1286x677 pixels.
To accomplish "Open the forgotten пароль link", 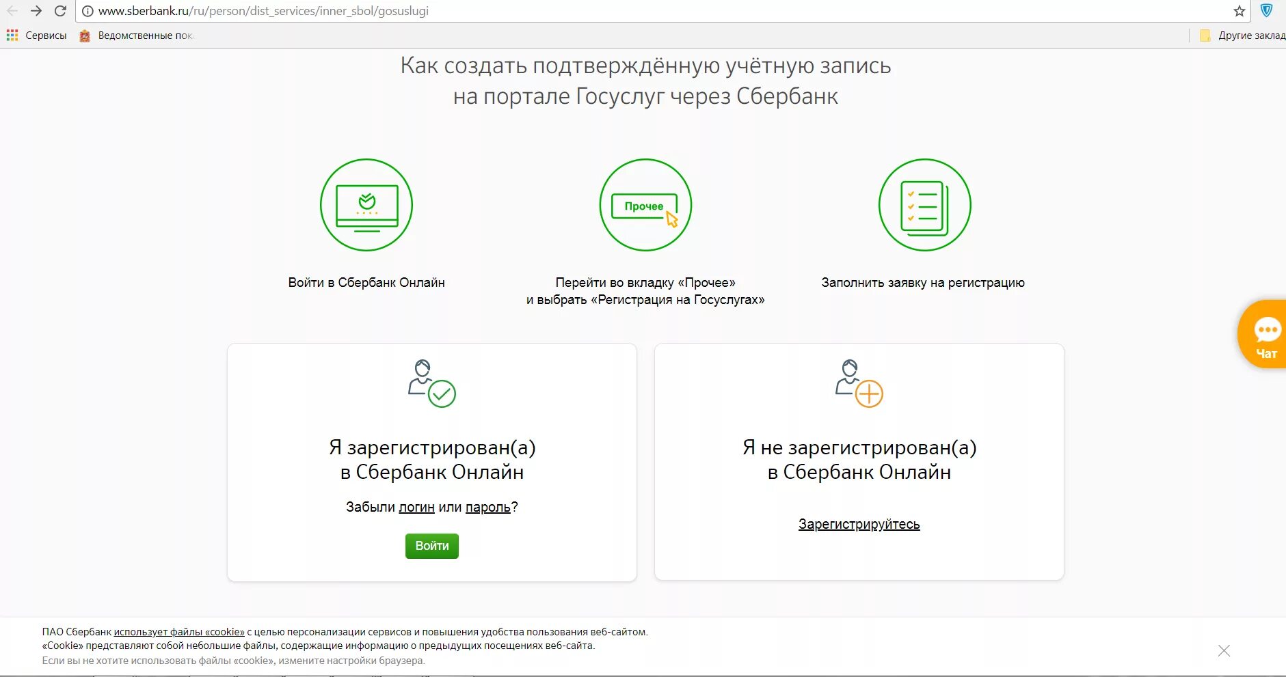I will [x=488, y=507].
